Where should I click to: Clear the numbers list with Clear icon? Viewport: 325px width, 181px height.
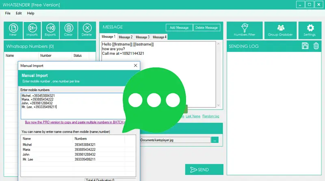[69, 30]
